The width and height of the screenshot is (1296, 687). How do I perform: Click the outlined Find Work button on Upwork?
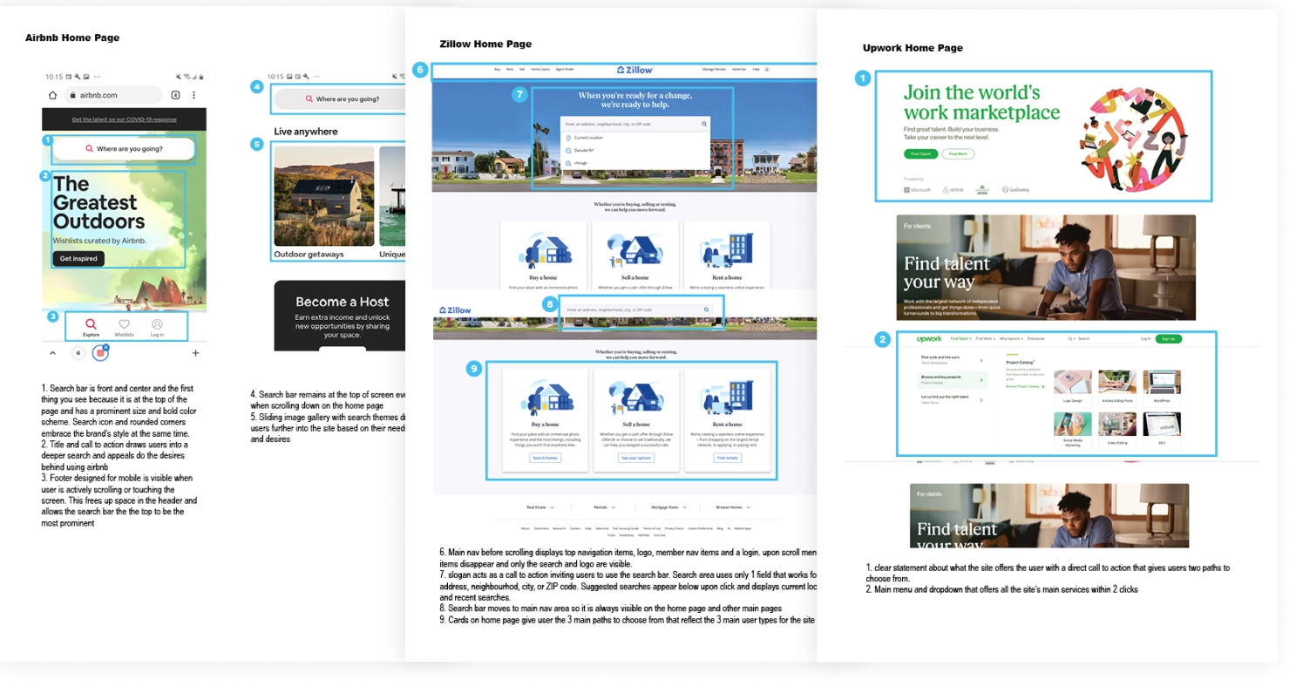[958, 153]
